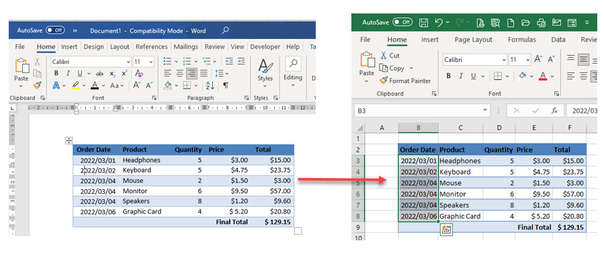Click black font color button in Word
Viewport: 604px width, 253px height.
(95, 85)
